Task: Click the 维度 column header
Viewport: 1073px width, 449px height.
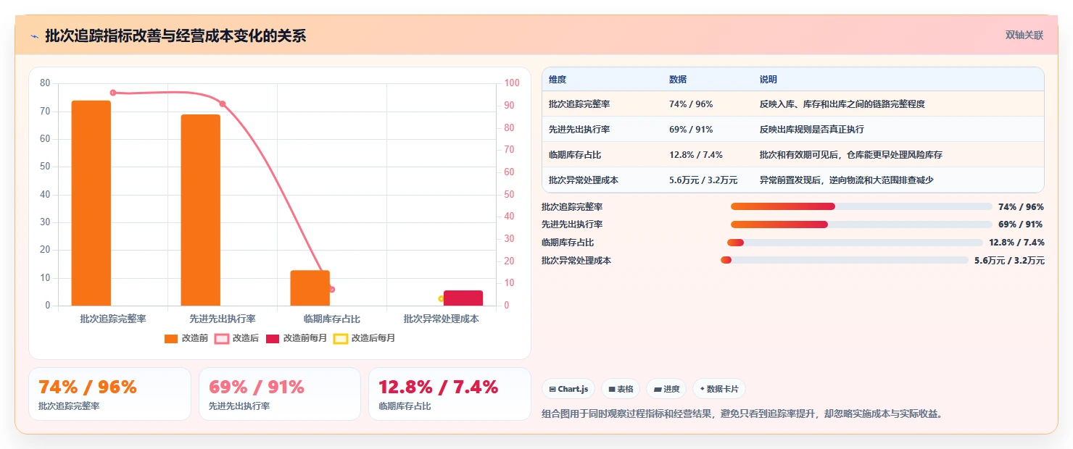Action: coord(558,79)
